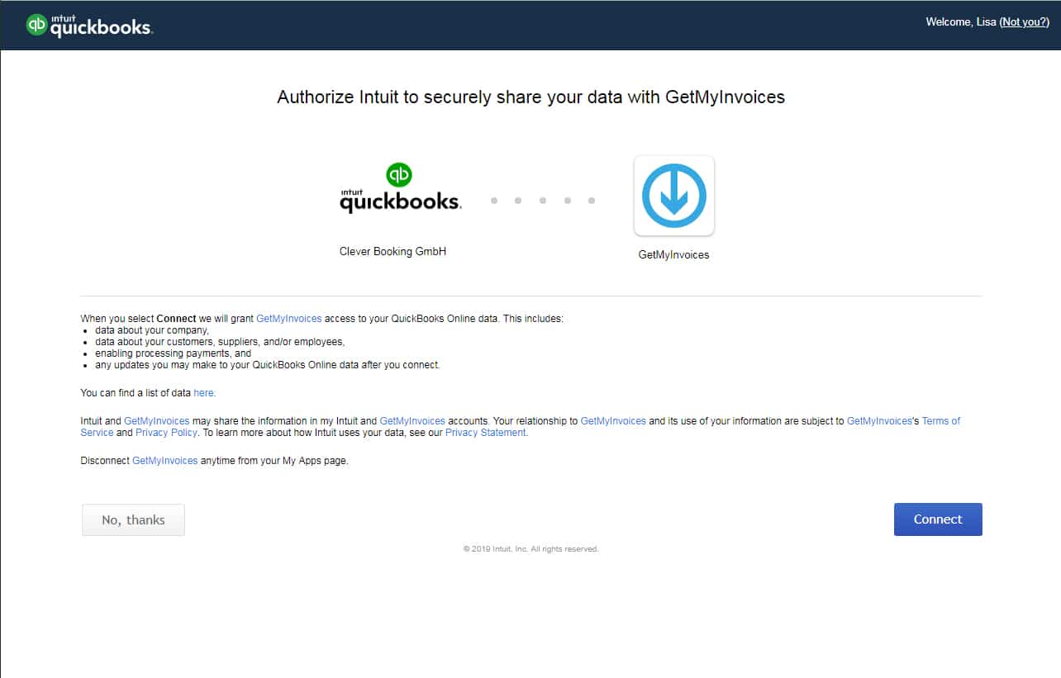Open GetMyInvoices link in the Disconnect sentence
This screenshot has height=678, width=1061.
pos(165,461)
